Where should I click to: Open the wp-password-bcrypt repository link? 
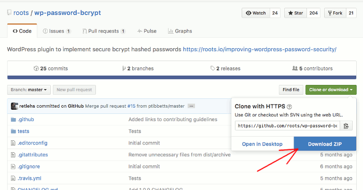[67, 13]
